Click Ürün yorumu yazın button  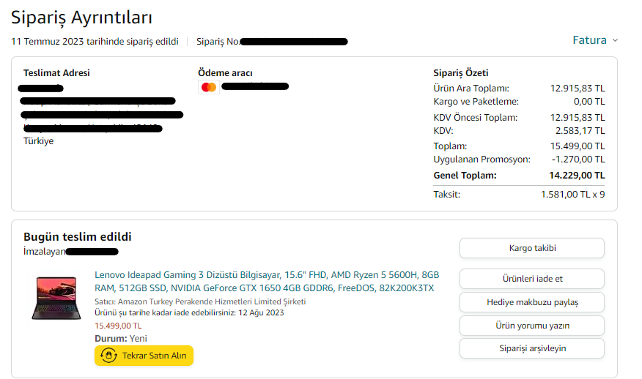pos(532,326)
